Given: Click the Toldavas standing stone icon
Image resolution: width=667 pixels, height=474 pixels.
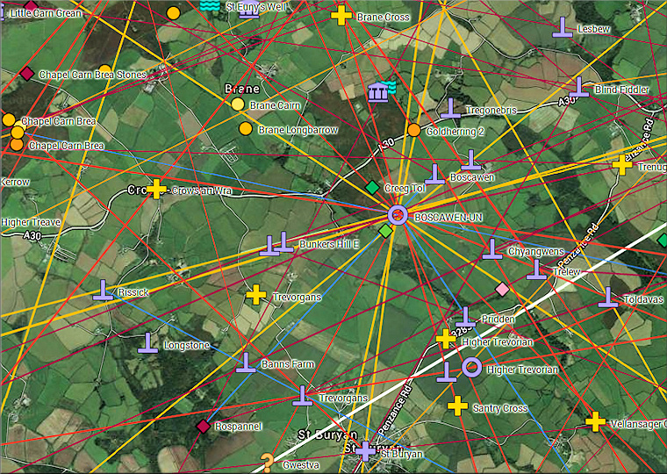Looking at the screenshot, I should [608, 298].
